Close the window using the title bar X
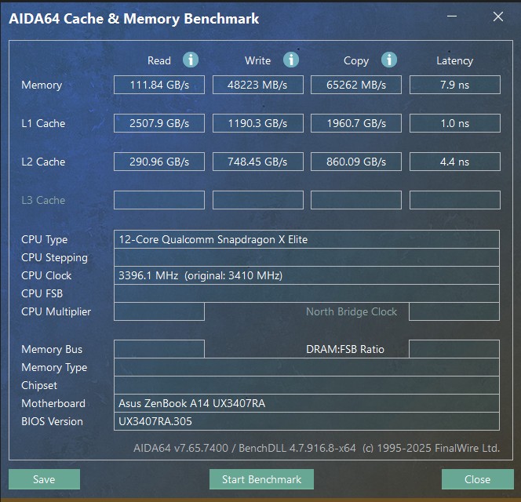This screenshot has width=521, height=502. click(x=497, y=17)
